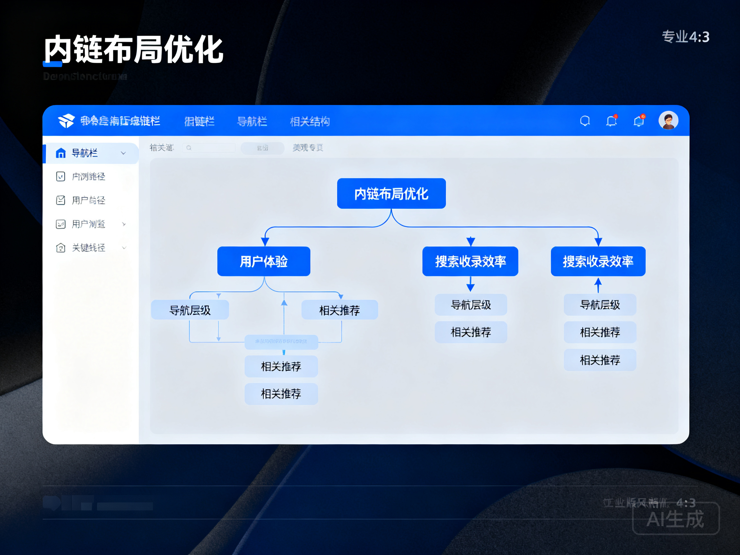Select the header tab just before 导航栏
The height and width of the screenshot is (555, 740).
pos(199,121)
